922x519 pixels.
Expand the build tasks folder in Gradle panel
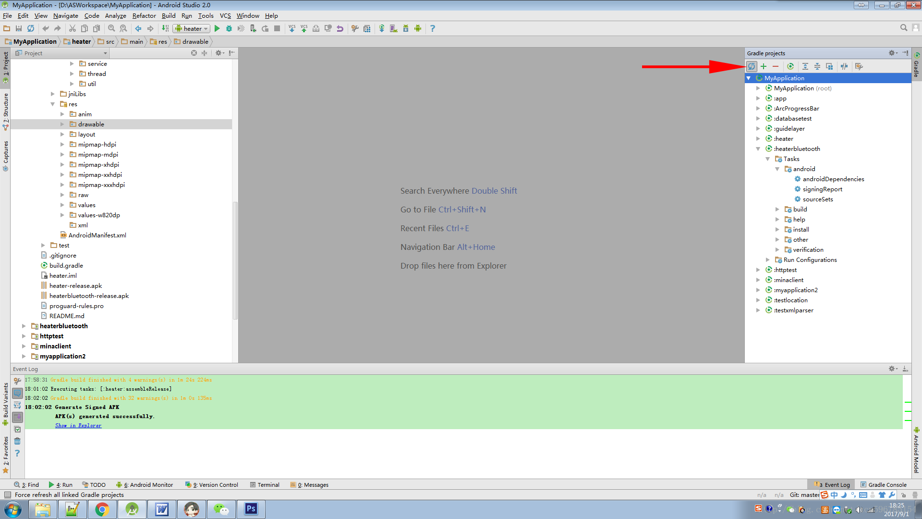pos(777,209)
